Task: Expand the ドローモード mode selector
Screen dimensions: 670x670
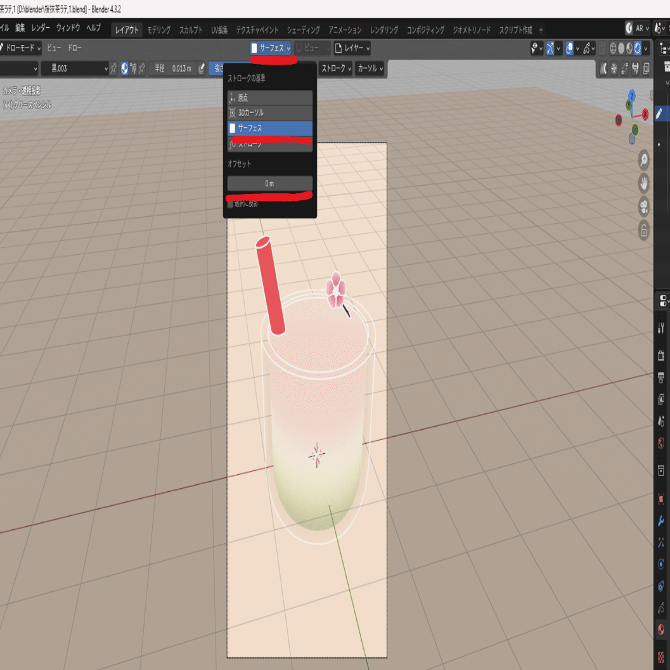Action: (x=21, y=48)
